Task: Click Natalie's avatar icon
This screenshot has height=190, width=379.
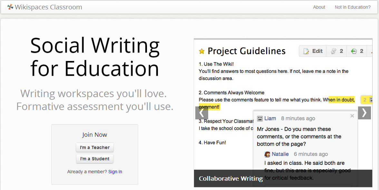Action: 267,154
